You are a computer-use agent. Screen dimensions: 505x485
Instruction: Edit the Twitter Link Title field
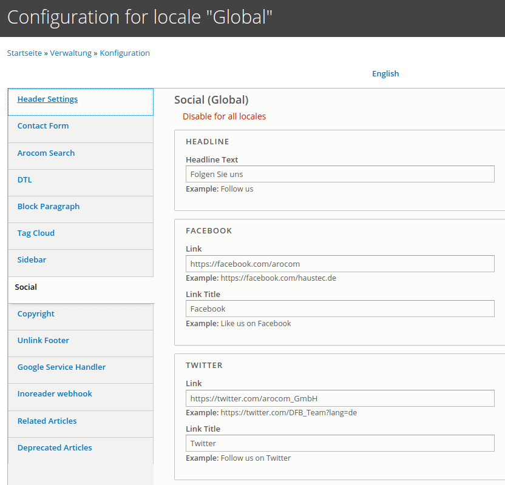coord(340,444)
